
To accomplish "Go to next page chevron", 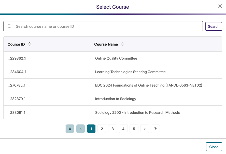I will [x=145, y=129].
